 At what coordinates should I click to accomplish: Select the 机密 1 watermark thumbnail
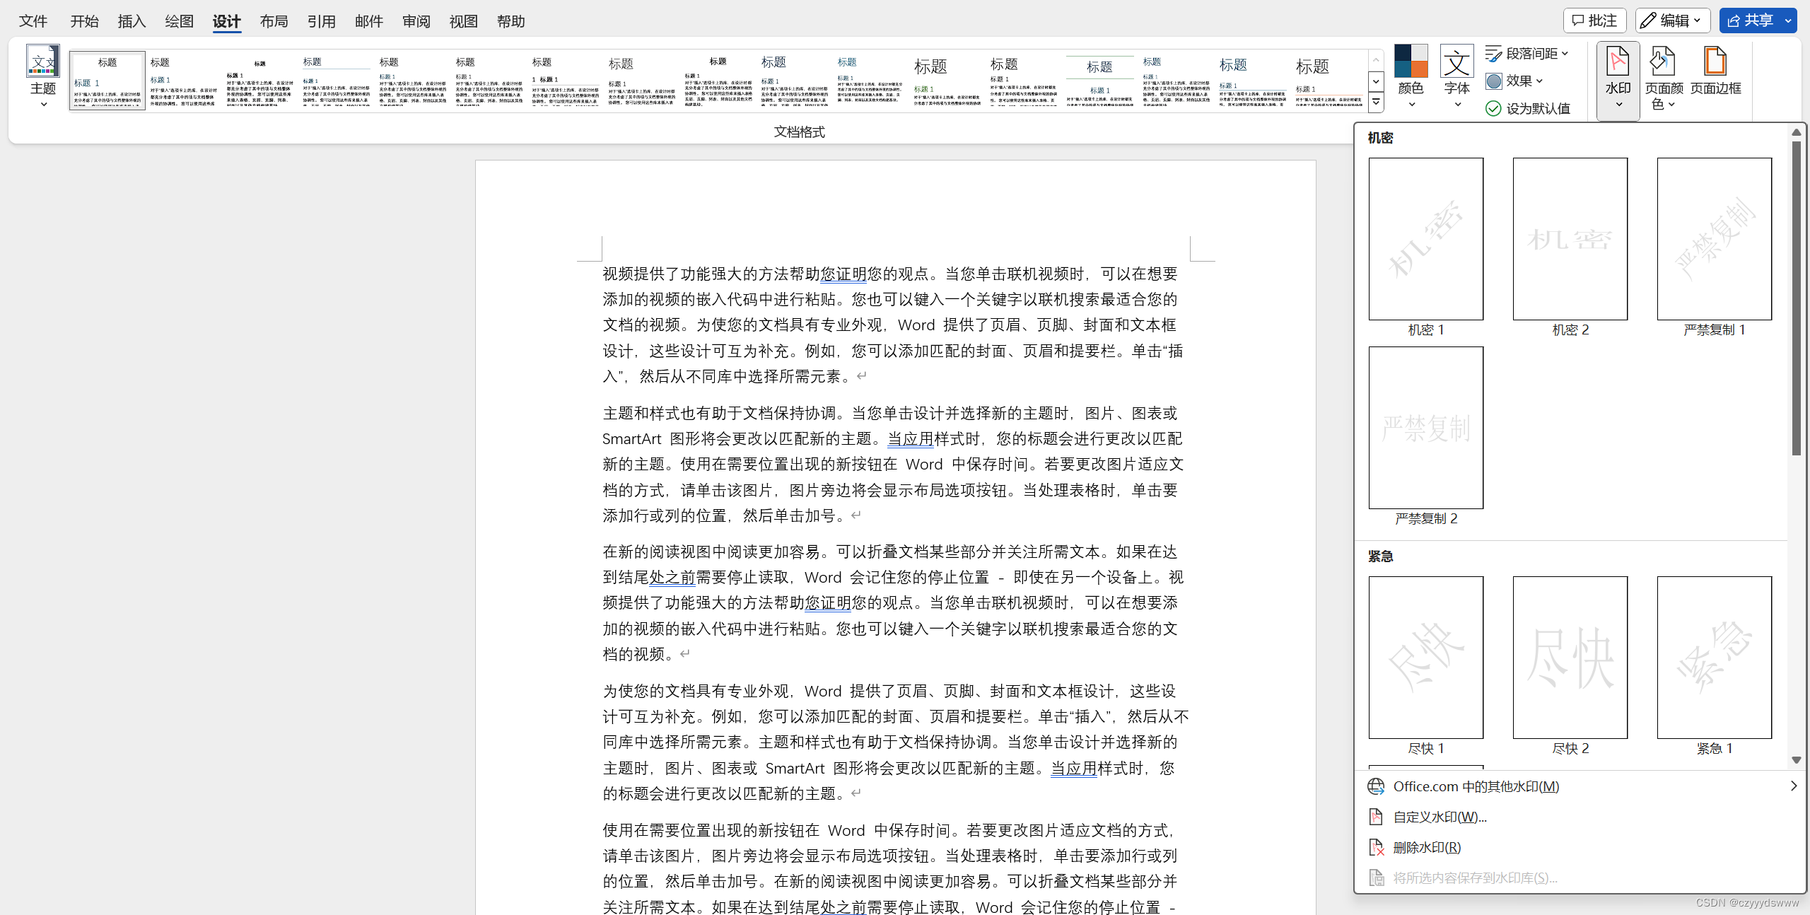pyautogui.click(x=1425, y=239)
